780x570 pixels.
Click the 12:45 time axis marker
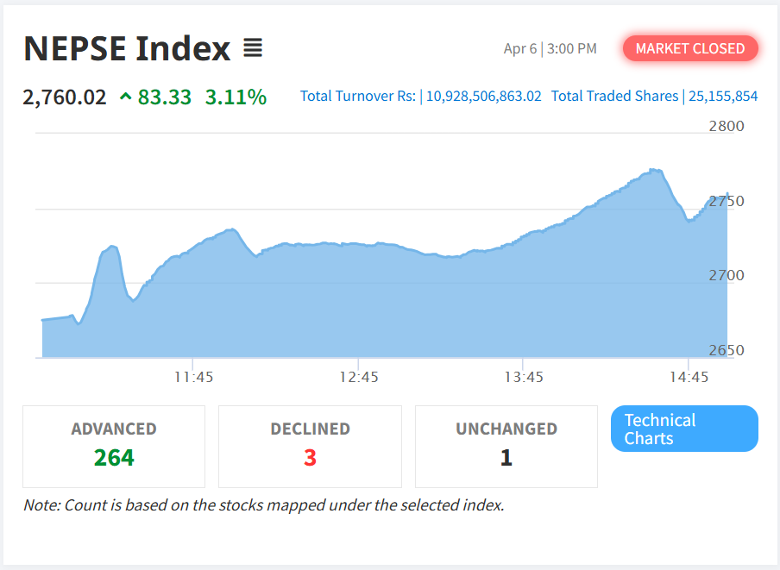(x=358, y=377)
